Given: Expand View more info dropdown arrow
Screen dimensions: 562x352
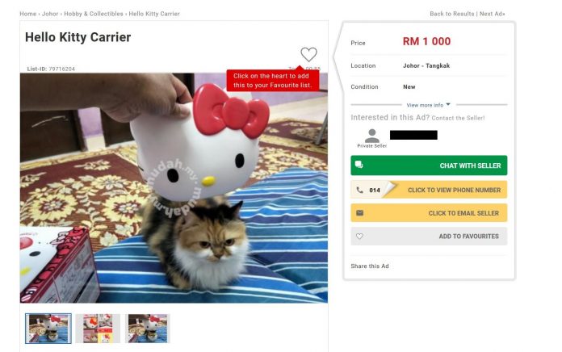Looking at the screenshot, I should (448, 105).
